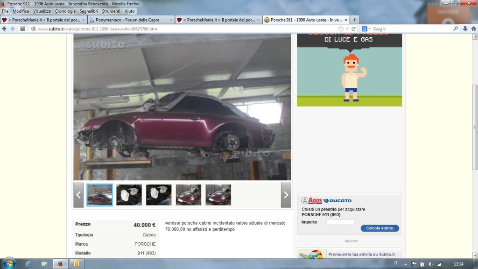
Task: Close the first PorscheMania.it tab
Action: coord(84,20)
